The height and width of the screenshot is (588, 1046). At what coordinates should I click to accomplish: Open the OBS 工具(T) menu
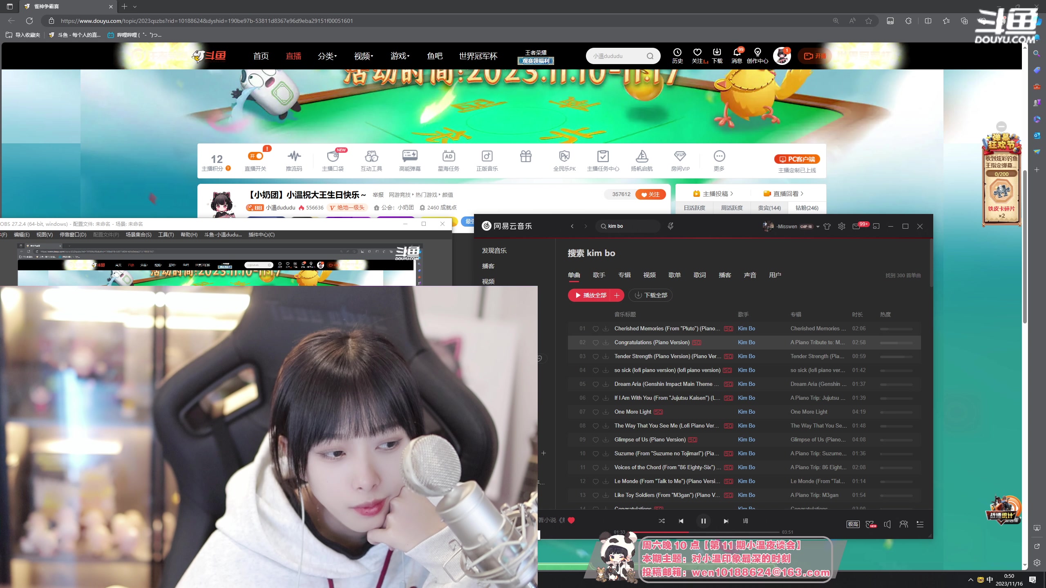[166, 235]
